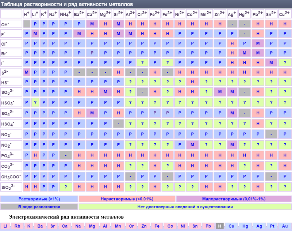Click Au at the end of activity series
The height and width of the screenshot is (231, 292).
pyautogui.click(x=285, y=226)
